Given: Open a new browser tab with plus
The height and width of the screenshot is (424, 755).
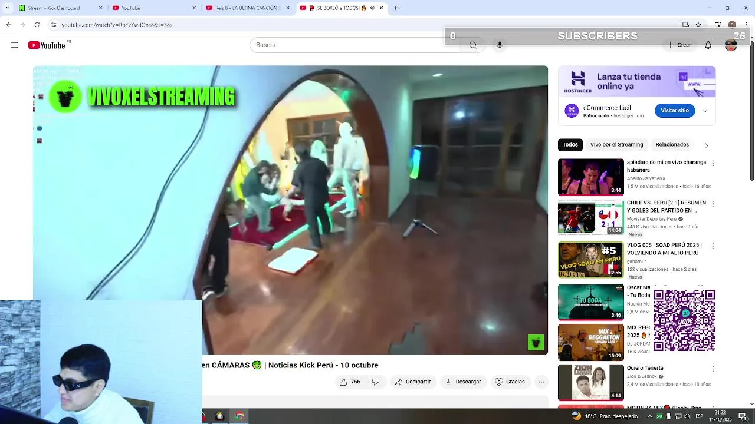Looking at the screenshot, I should click(395, 8).
